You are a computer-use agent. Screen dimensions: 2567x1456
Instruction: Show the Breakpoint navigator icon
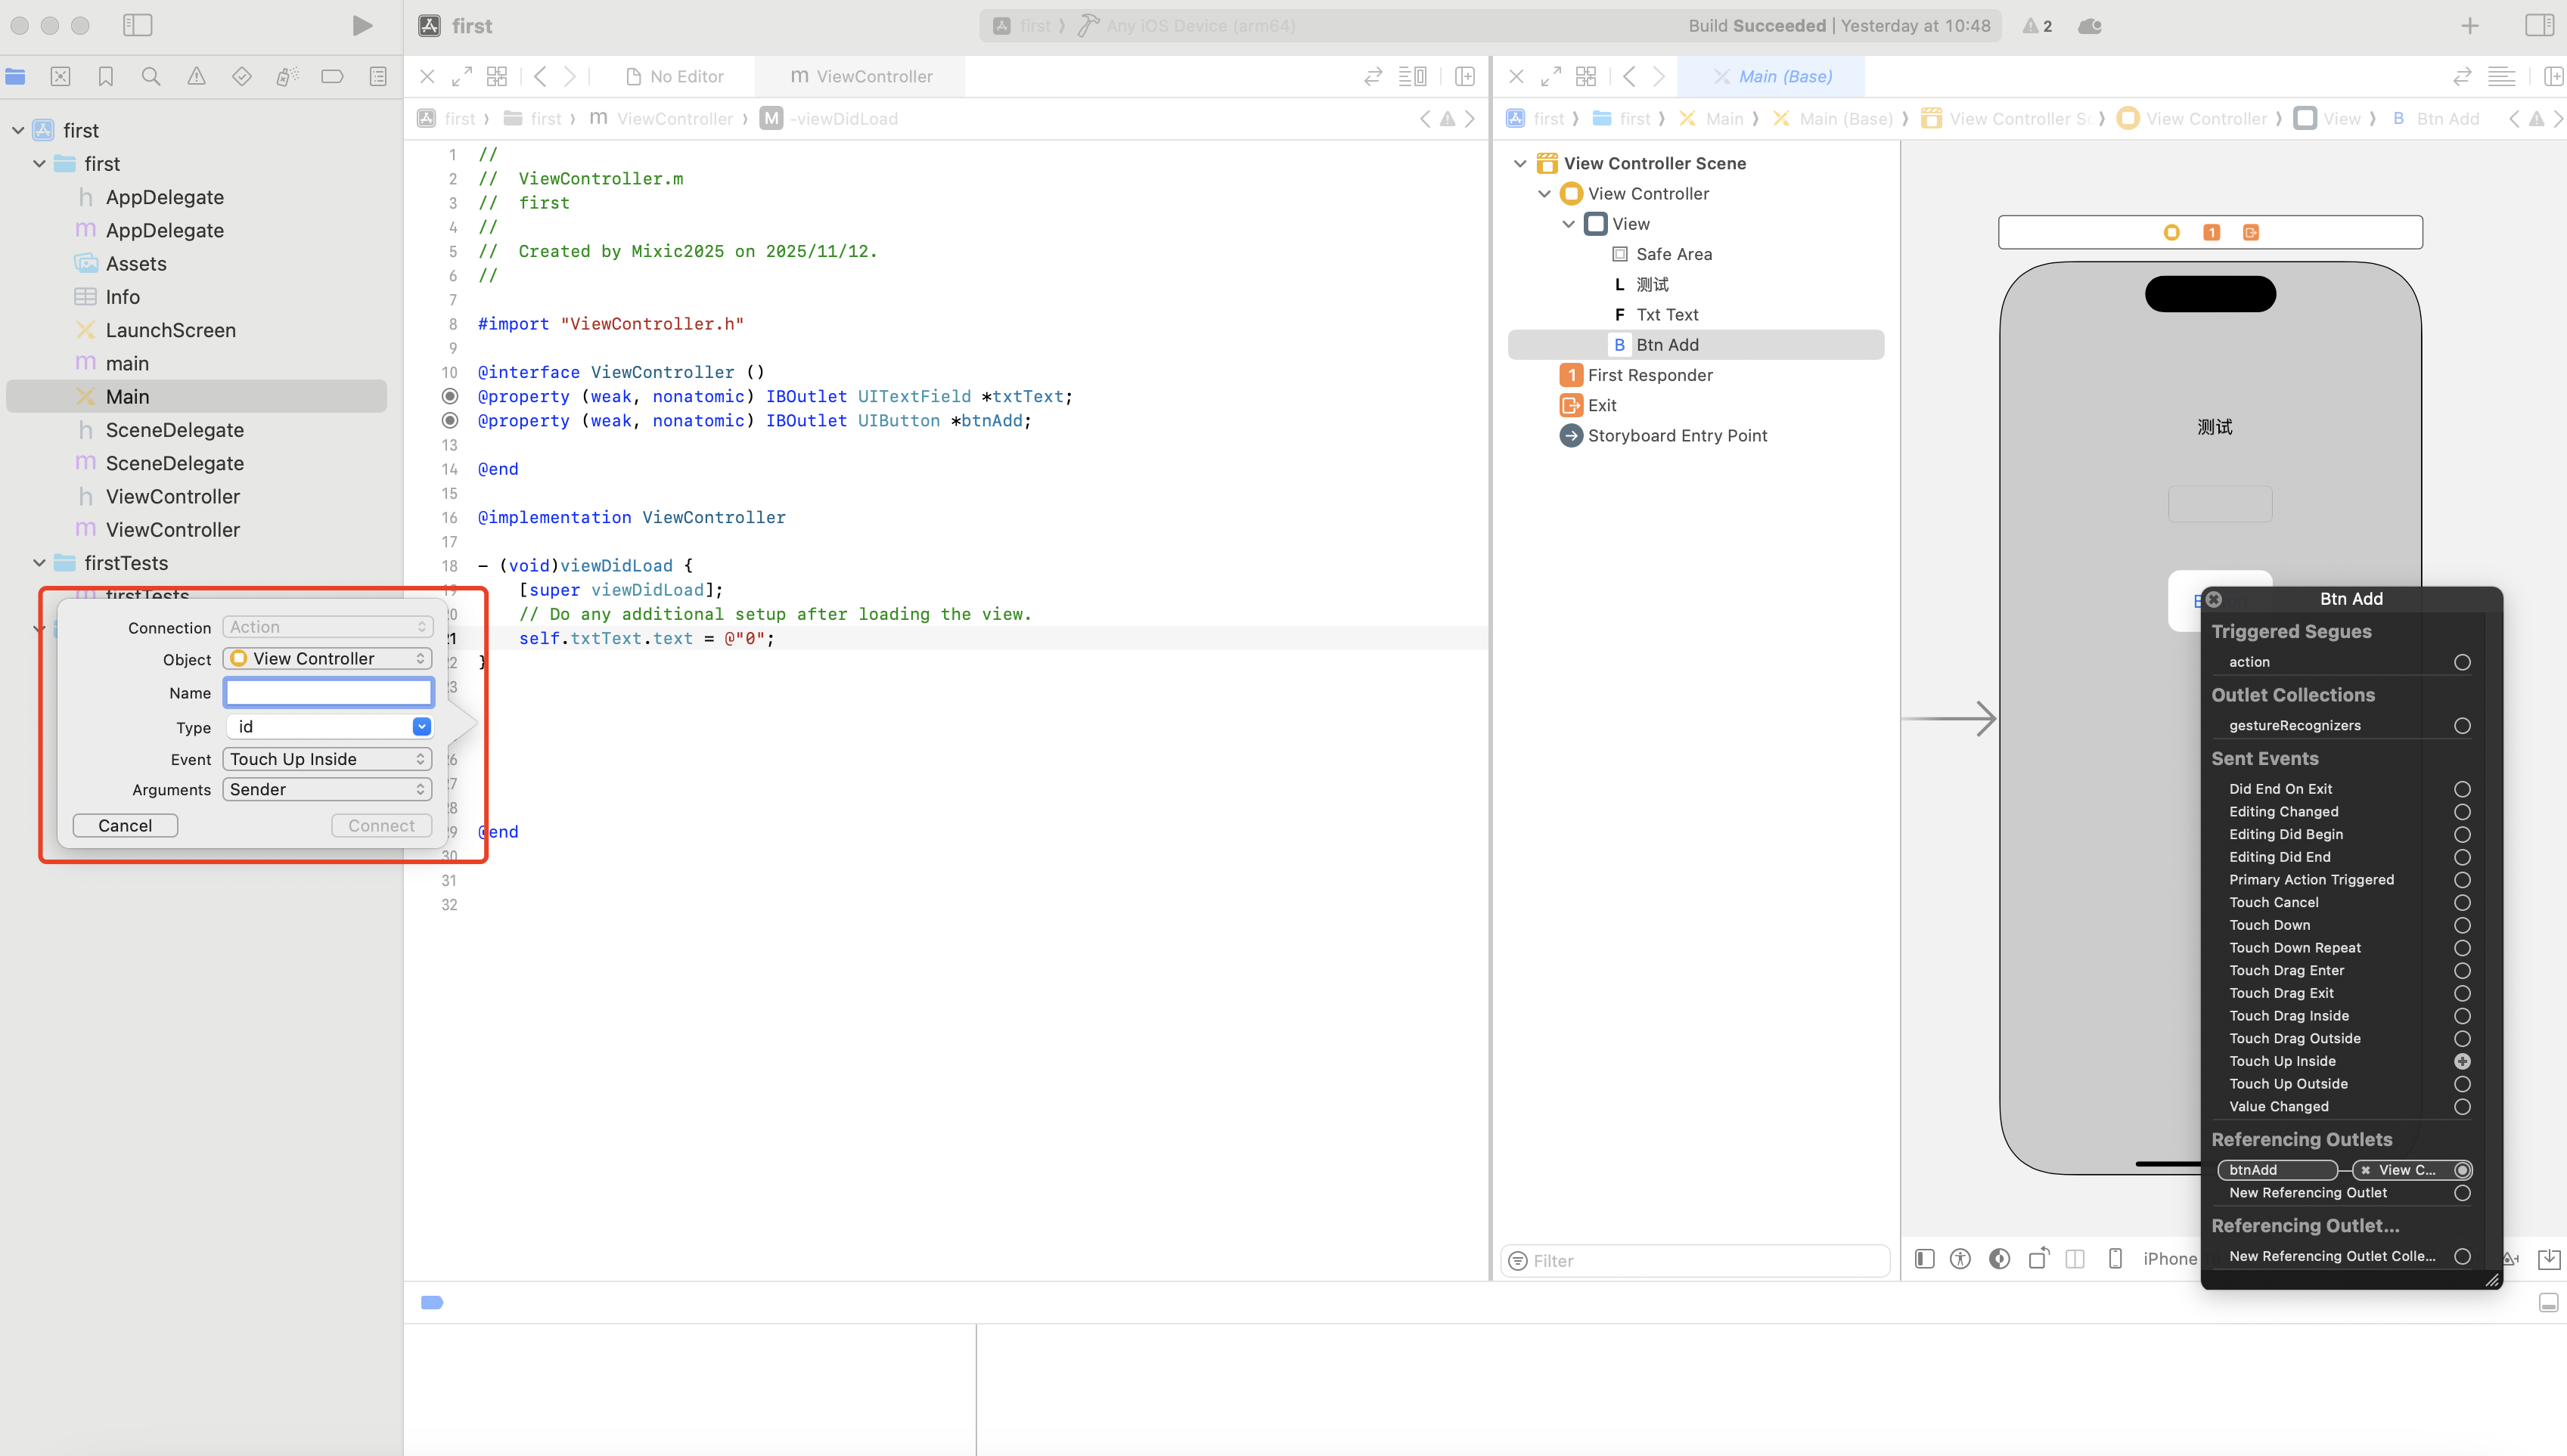(332, 76)
